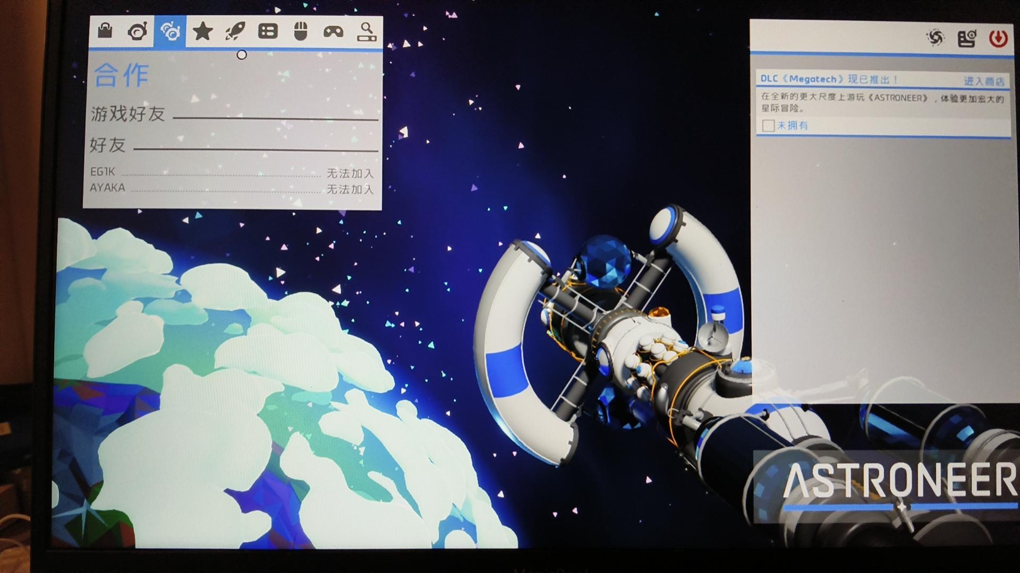This screenshot has width=1020, height=573.
Task: Open the star favorites tab
Action: click(202, 32)
